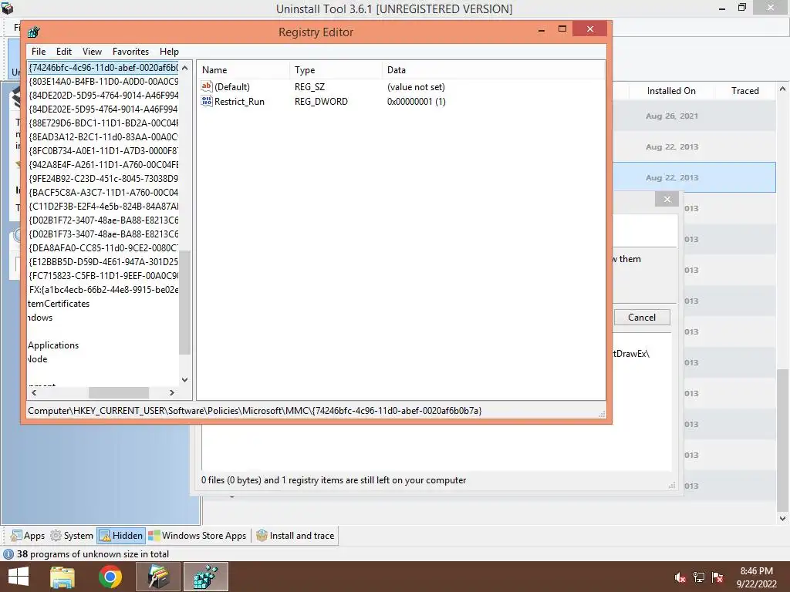This screenshot has height=592, width=790.
Task: Select key FX:{a1bc4ecb-66b2-44e8-9915-be02e
Action: coord(103,290)
